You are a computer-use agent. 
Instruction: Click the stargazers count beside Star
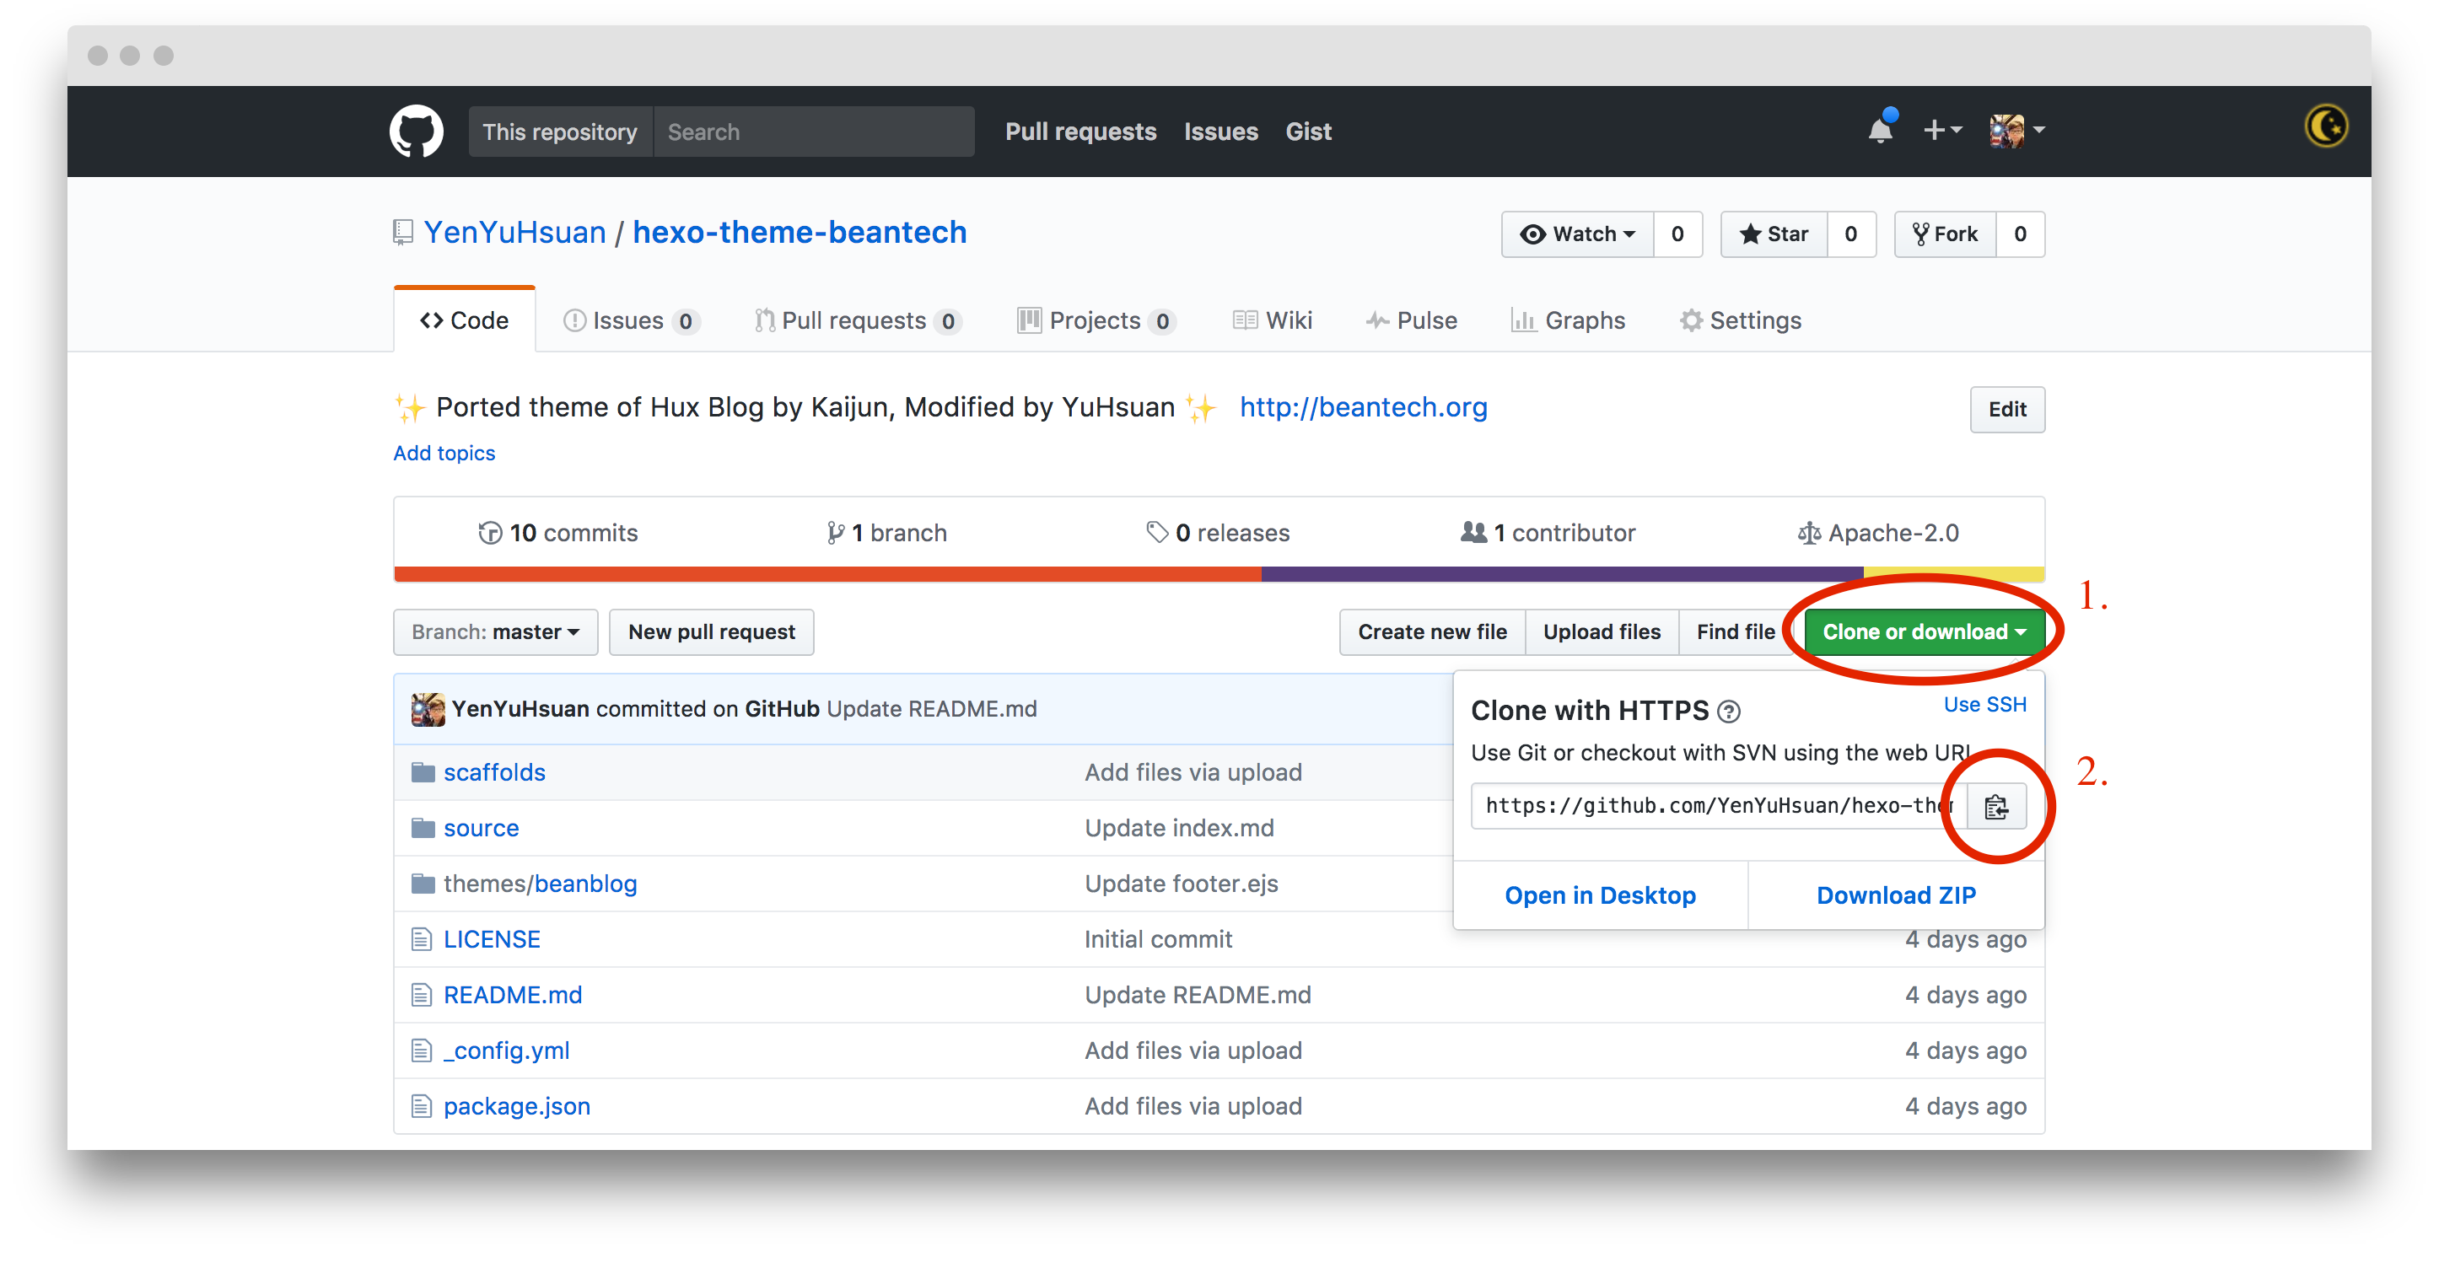tap(1851, 234)
